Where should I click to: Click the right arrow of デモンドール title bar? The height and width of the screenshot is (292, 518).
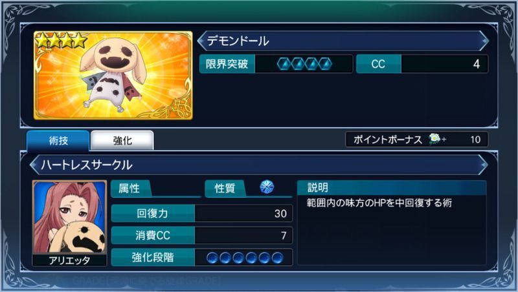484,41
